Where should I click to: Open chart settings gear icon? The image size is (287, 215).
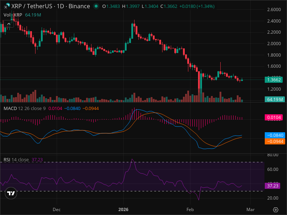[276, 210]
